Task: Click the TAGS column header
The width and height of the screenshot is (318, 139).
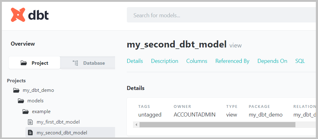Action: point(144,106)
